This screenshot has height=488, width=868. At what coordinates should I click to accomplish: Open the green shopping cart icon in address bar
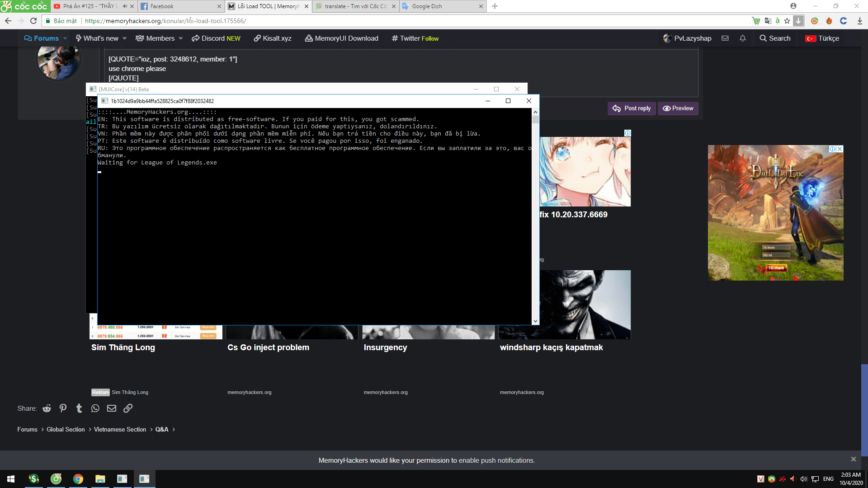pyautogui.click(x=756, y=21)
